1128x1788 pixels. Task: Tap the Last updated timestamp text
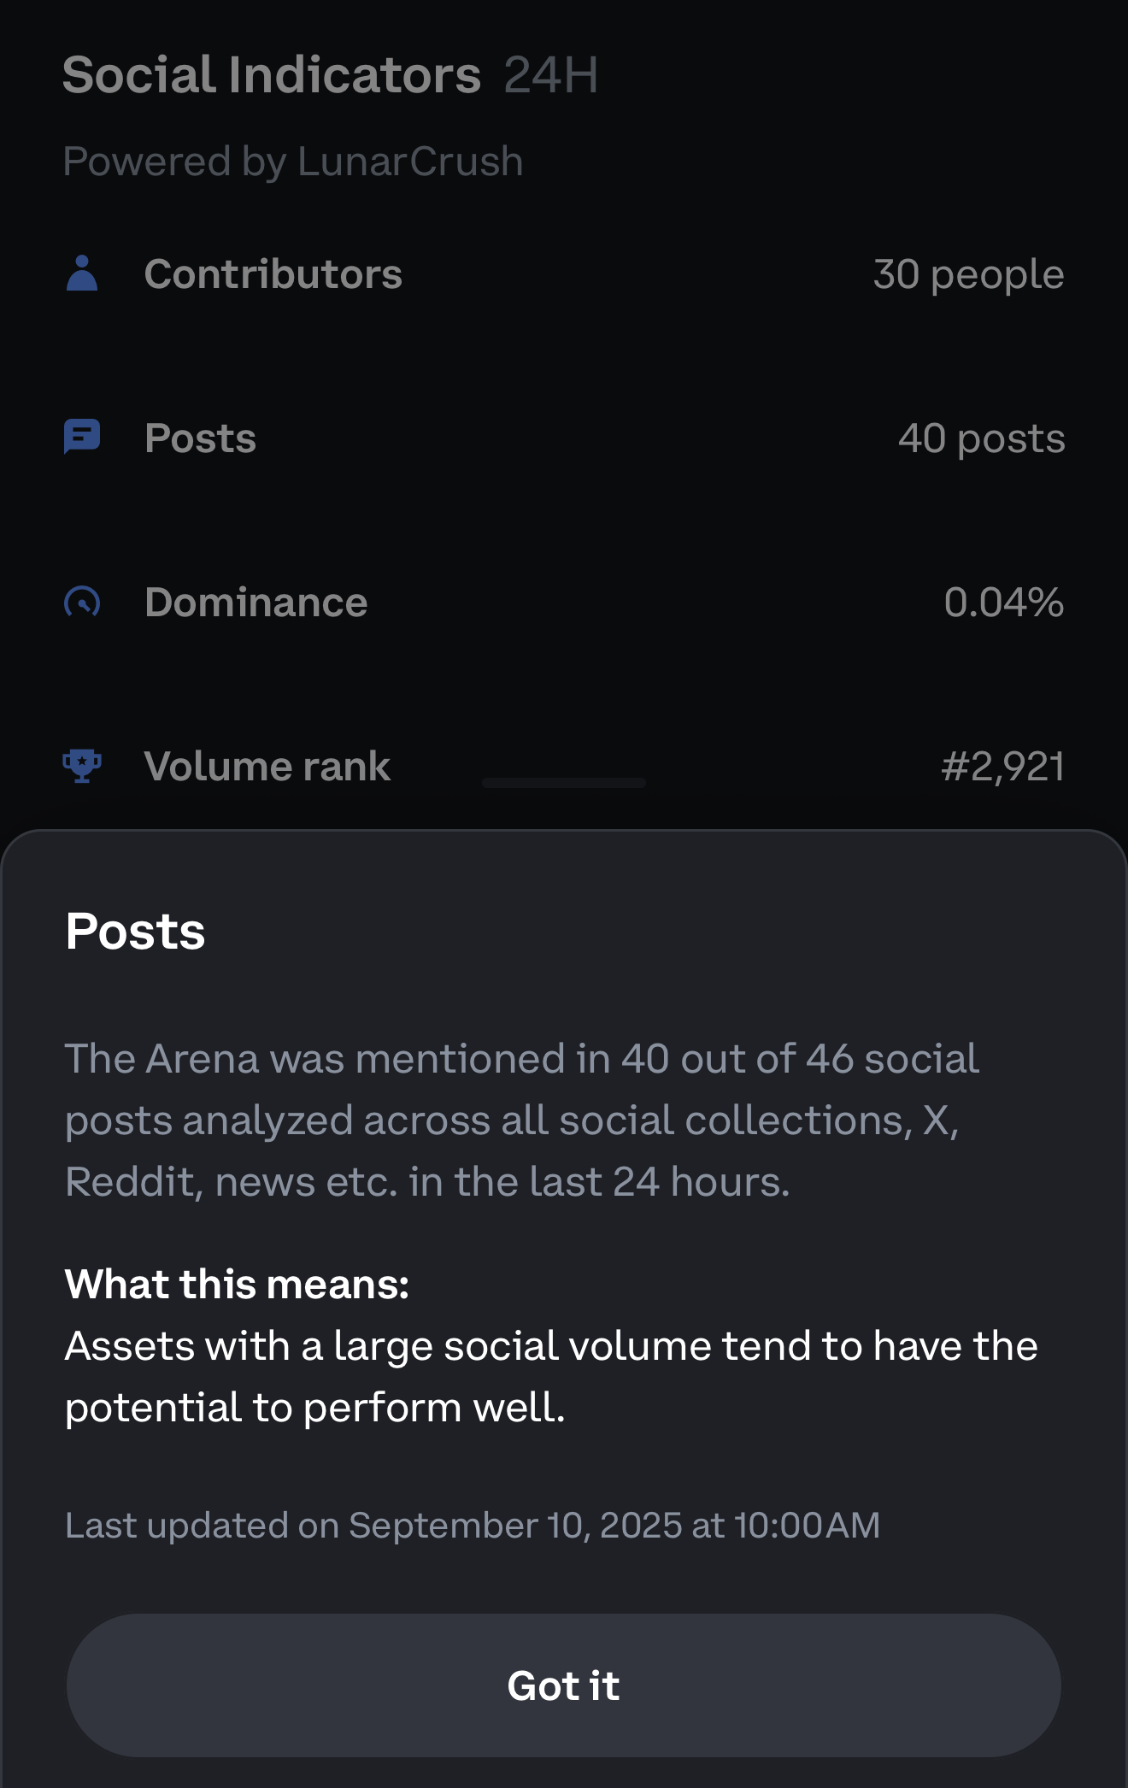tap(472, 1526)
